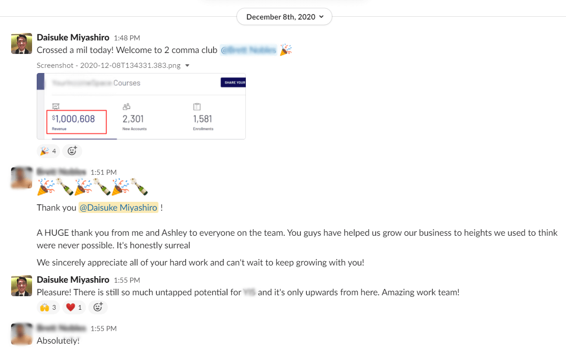Click the highlighted @Daisuke Miyashiro mention
Image resolution: width=566 pixels, height=352 pixels.
click(x=118, y=208)
